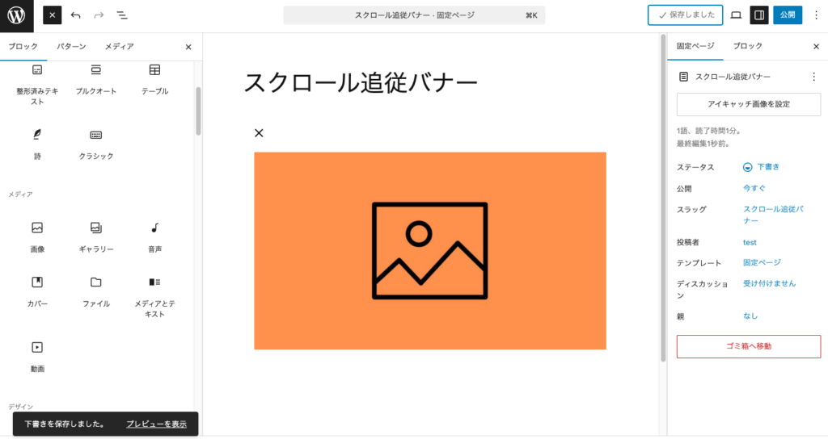Viewport: 828px width, 439px height.
Task: Close the block inserter toggle button
Action: [x=52, y=15]
